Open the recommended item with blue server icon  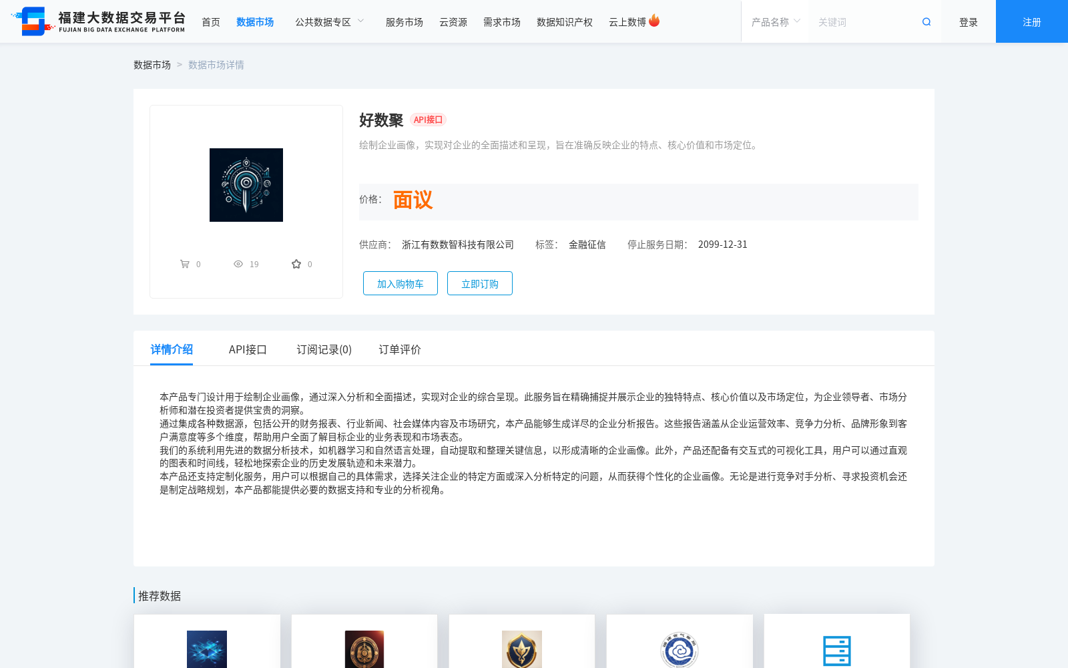coord(837,651)
